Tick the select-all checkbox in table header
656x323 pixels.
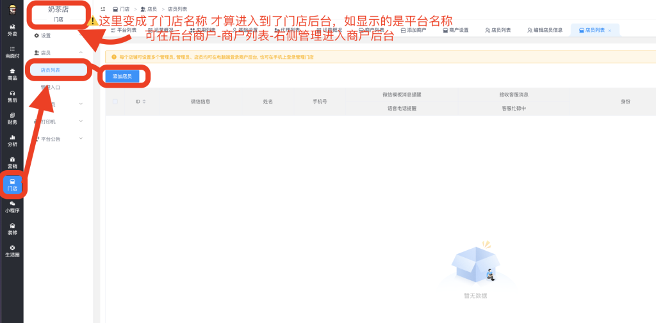click(115, 102)
